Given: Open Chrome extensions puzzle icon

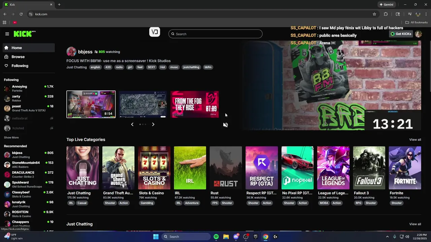Looking at the screenshot, I should click(x=386, y=14).
